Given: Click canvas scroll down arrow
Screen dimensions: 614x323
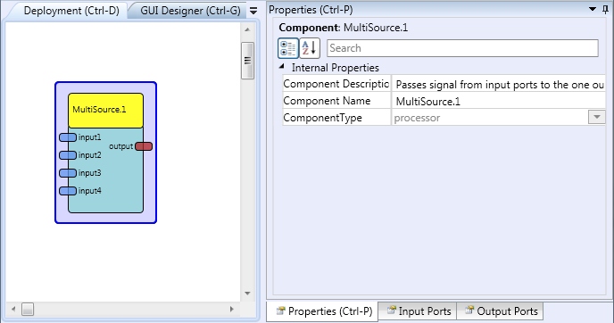Looking at the screenshot, I should tap(247, 294).
